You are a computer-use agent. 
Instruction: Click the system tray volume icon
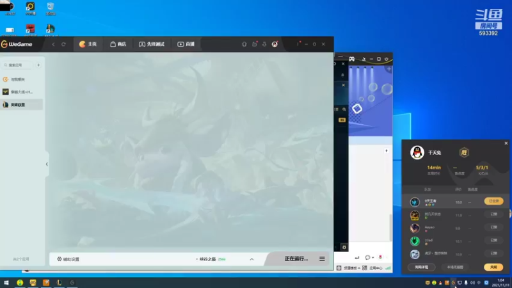(472, 283)
